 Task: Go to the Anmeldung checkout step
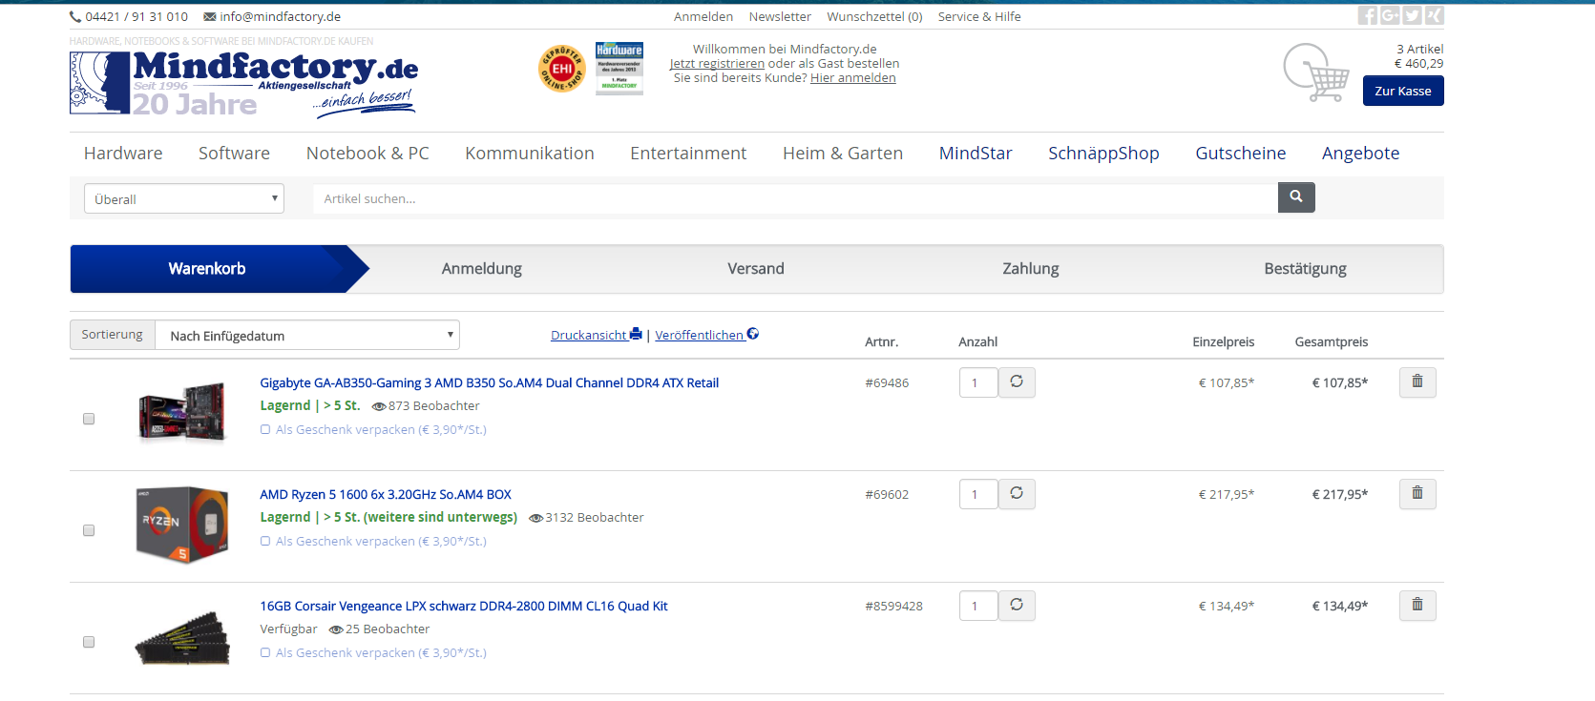[482, 269]
